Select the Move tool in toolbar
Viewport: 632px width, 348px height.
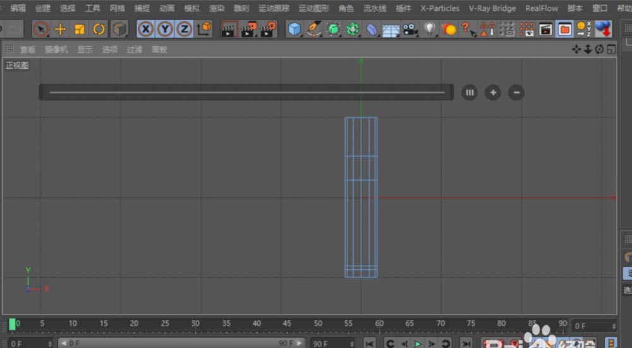(60, 29)
